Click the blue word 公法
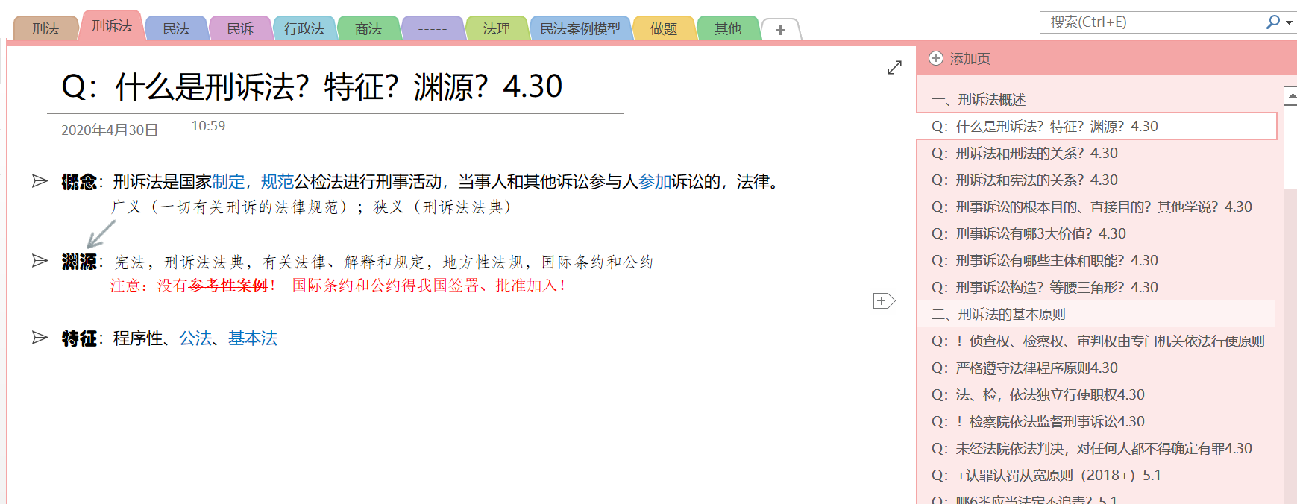This screenshot has width=1297, height=504. click(195, 338)
